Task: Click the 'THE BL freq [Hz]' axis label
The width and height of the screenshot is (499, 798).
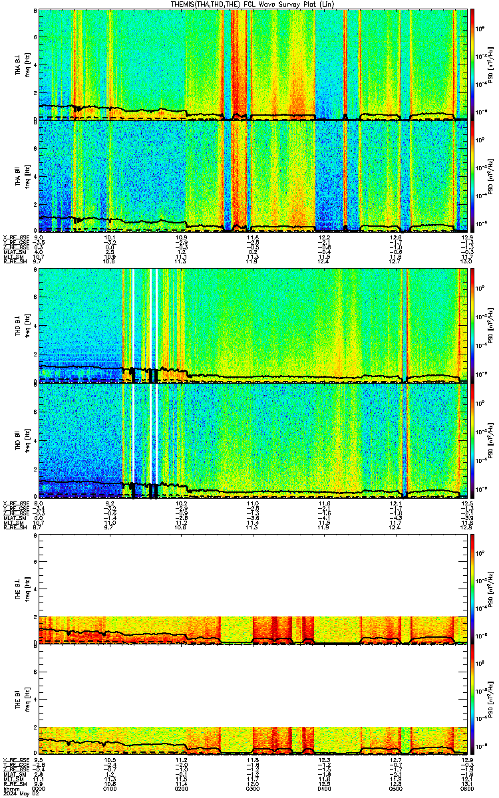Action: click(x=23, y=589)
